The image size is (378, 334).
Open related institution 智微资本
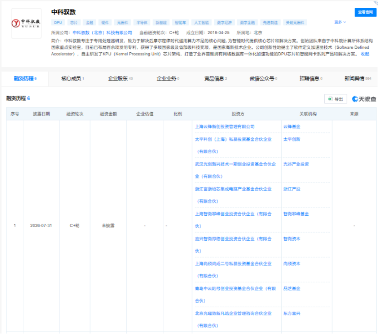292,239
